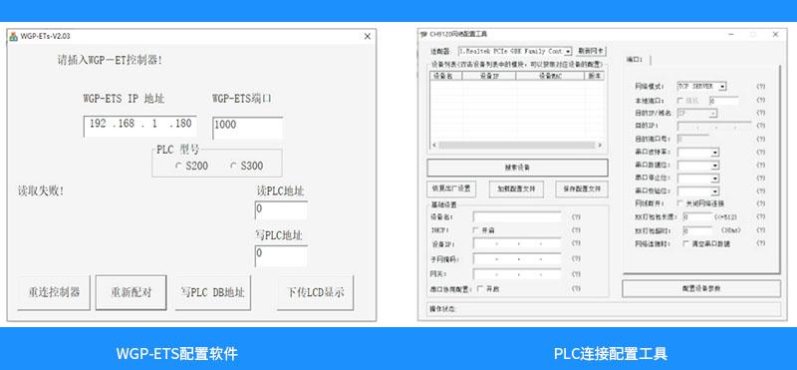Click the 写PLC地址 input field

281,256
